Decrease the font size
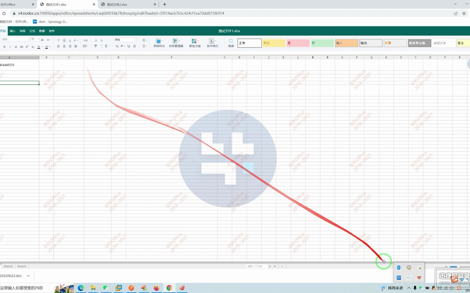Image resolution: width=470 pixels, height=293 pixels. tap(48, 40)
